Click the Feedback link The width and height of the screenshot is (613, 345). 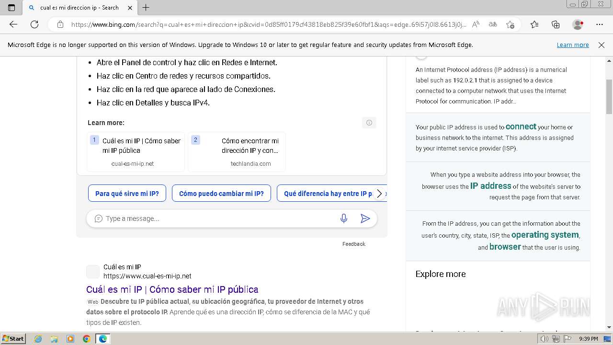354,244
